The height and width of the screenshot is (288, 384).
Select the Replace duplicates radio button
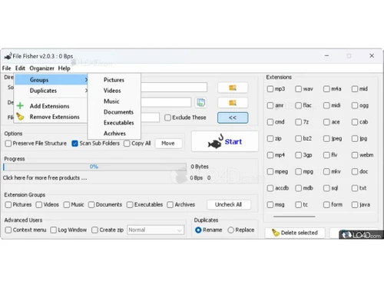[230, 230]
